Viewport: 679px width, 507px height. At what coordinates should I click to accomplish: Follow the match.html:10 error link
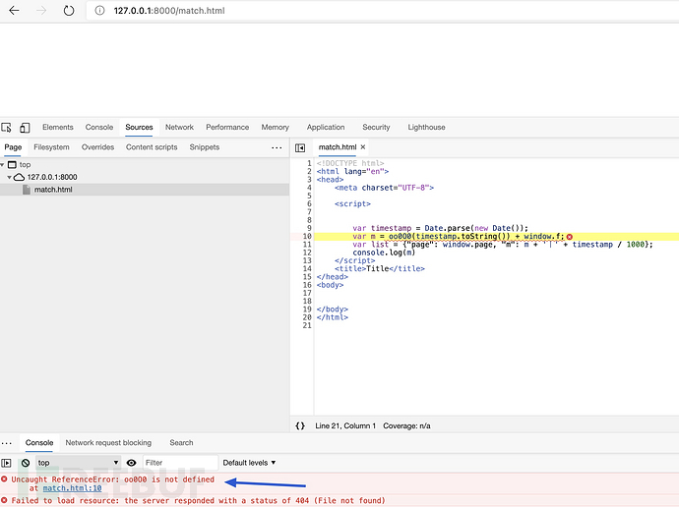click(72, 488)
